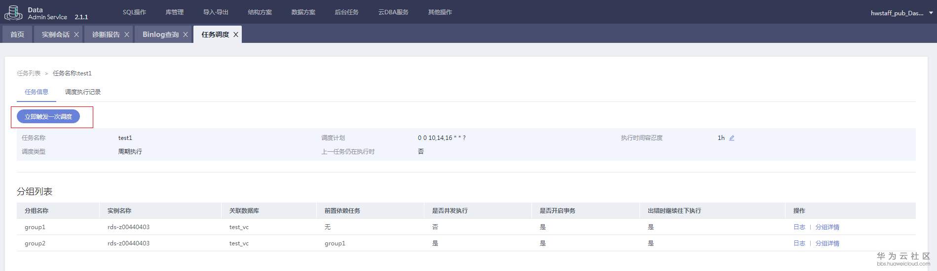Click the Data Admin Service logo icon

[13, 12]
